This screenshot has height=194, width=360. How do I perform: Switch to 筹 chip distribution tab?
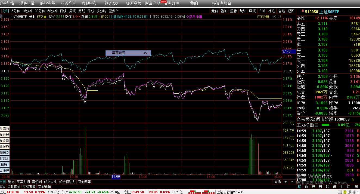point(356,187)
